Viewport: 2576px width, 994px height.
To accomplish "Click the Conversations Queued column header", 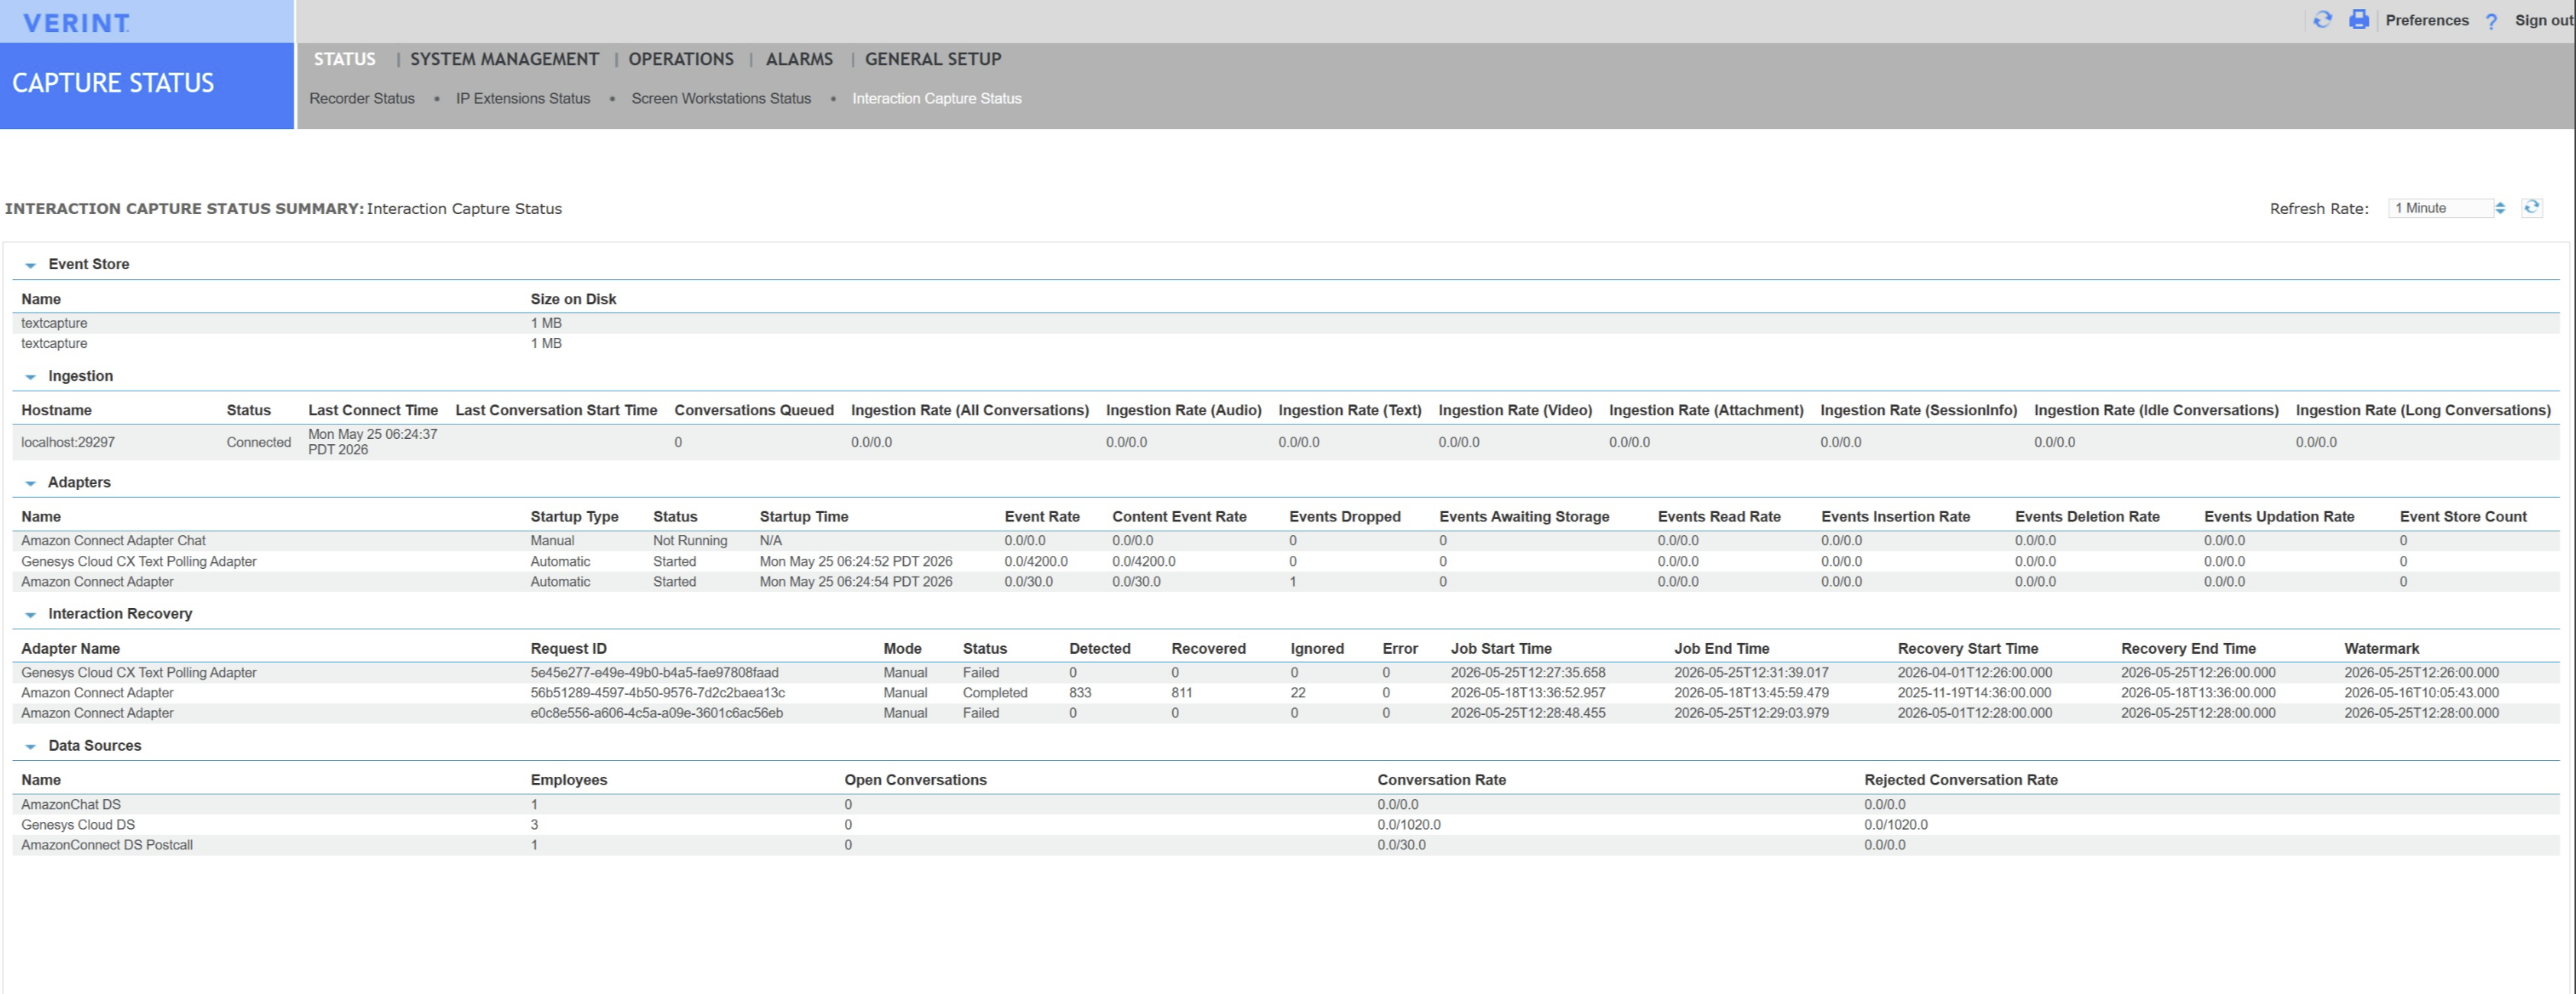I will pos(754,410).
